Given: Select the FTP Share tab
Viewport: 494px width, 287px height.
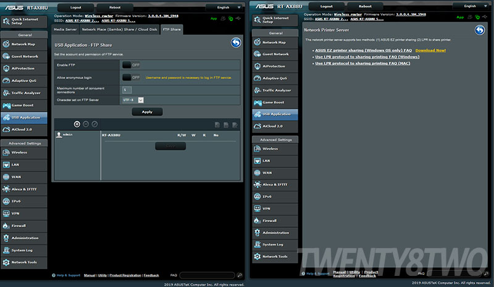Looking at the screenshot, I should click(172, 29).
